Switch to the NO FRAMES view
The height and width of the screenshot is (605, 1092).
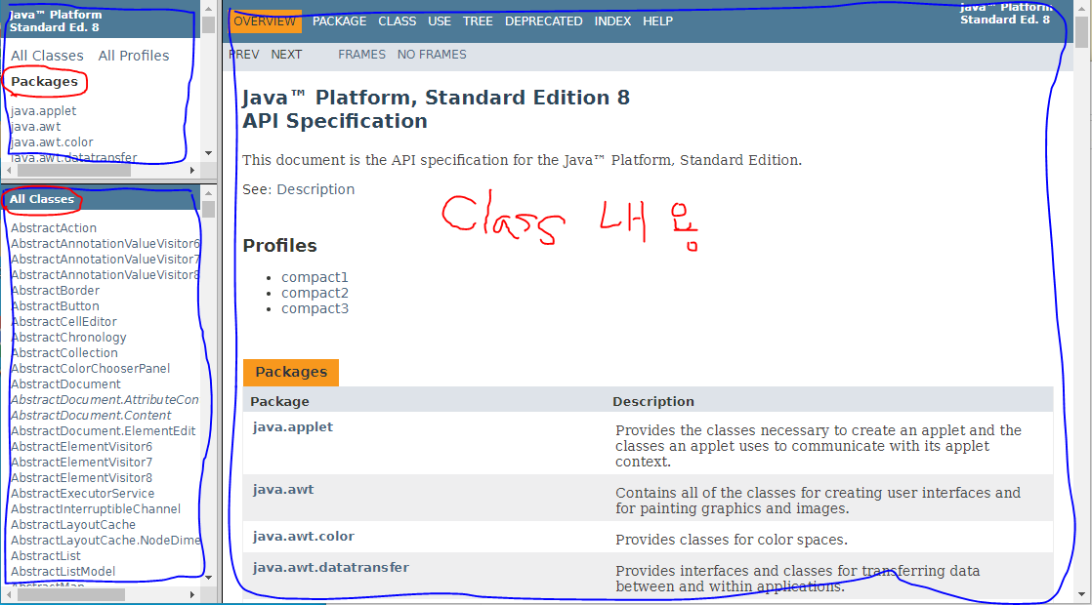[x=432, y=55]
